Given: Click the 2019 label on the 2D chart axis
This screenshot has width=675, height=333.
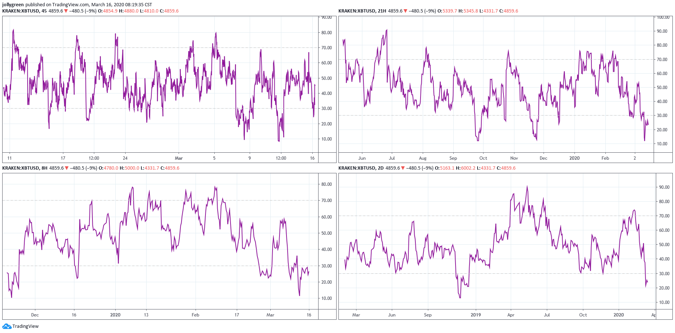Looking at the screenshot, I should (x=476, y=315).
